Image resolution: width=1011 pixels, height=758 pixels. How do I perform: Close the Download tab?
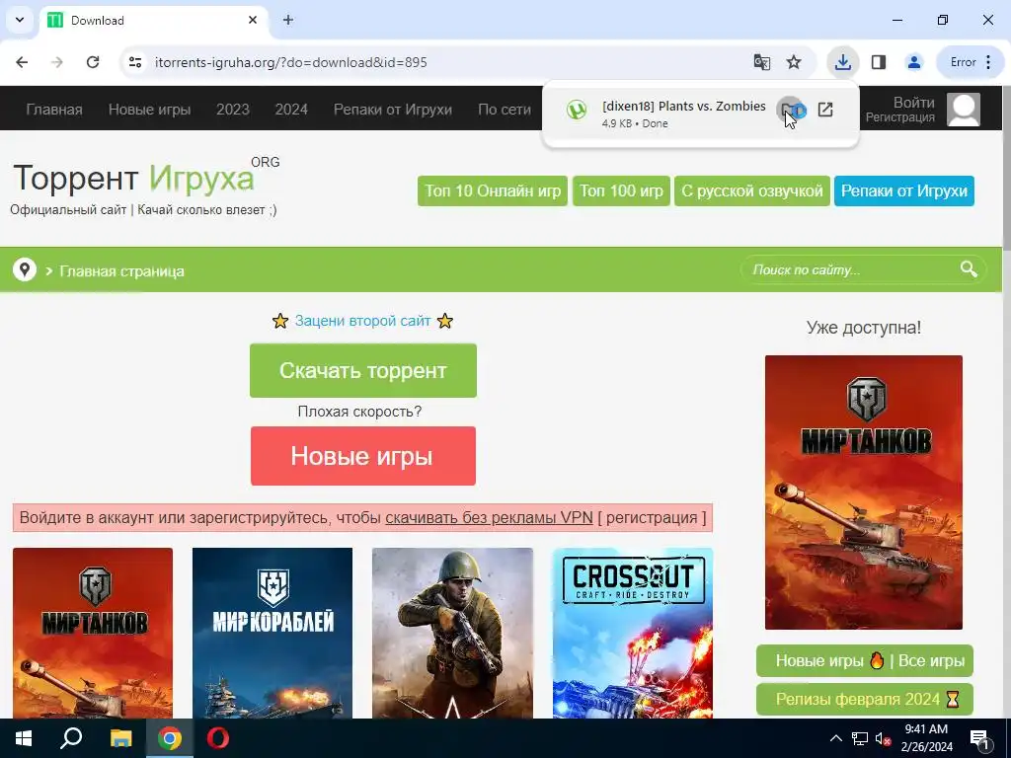tap(253, 20)
